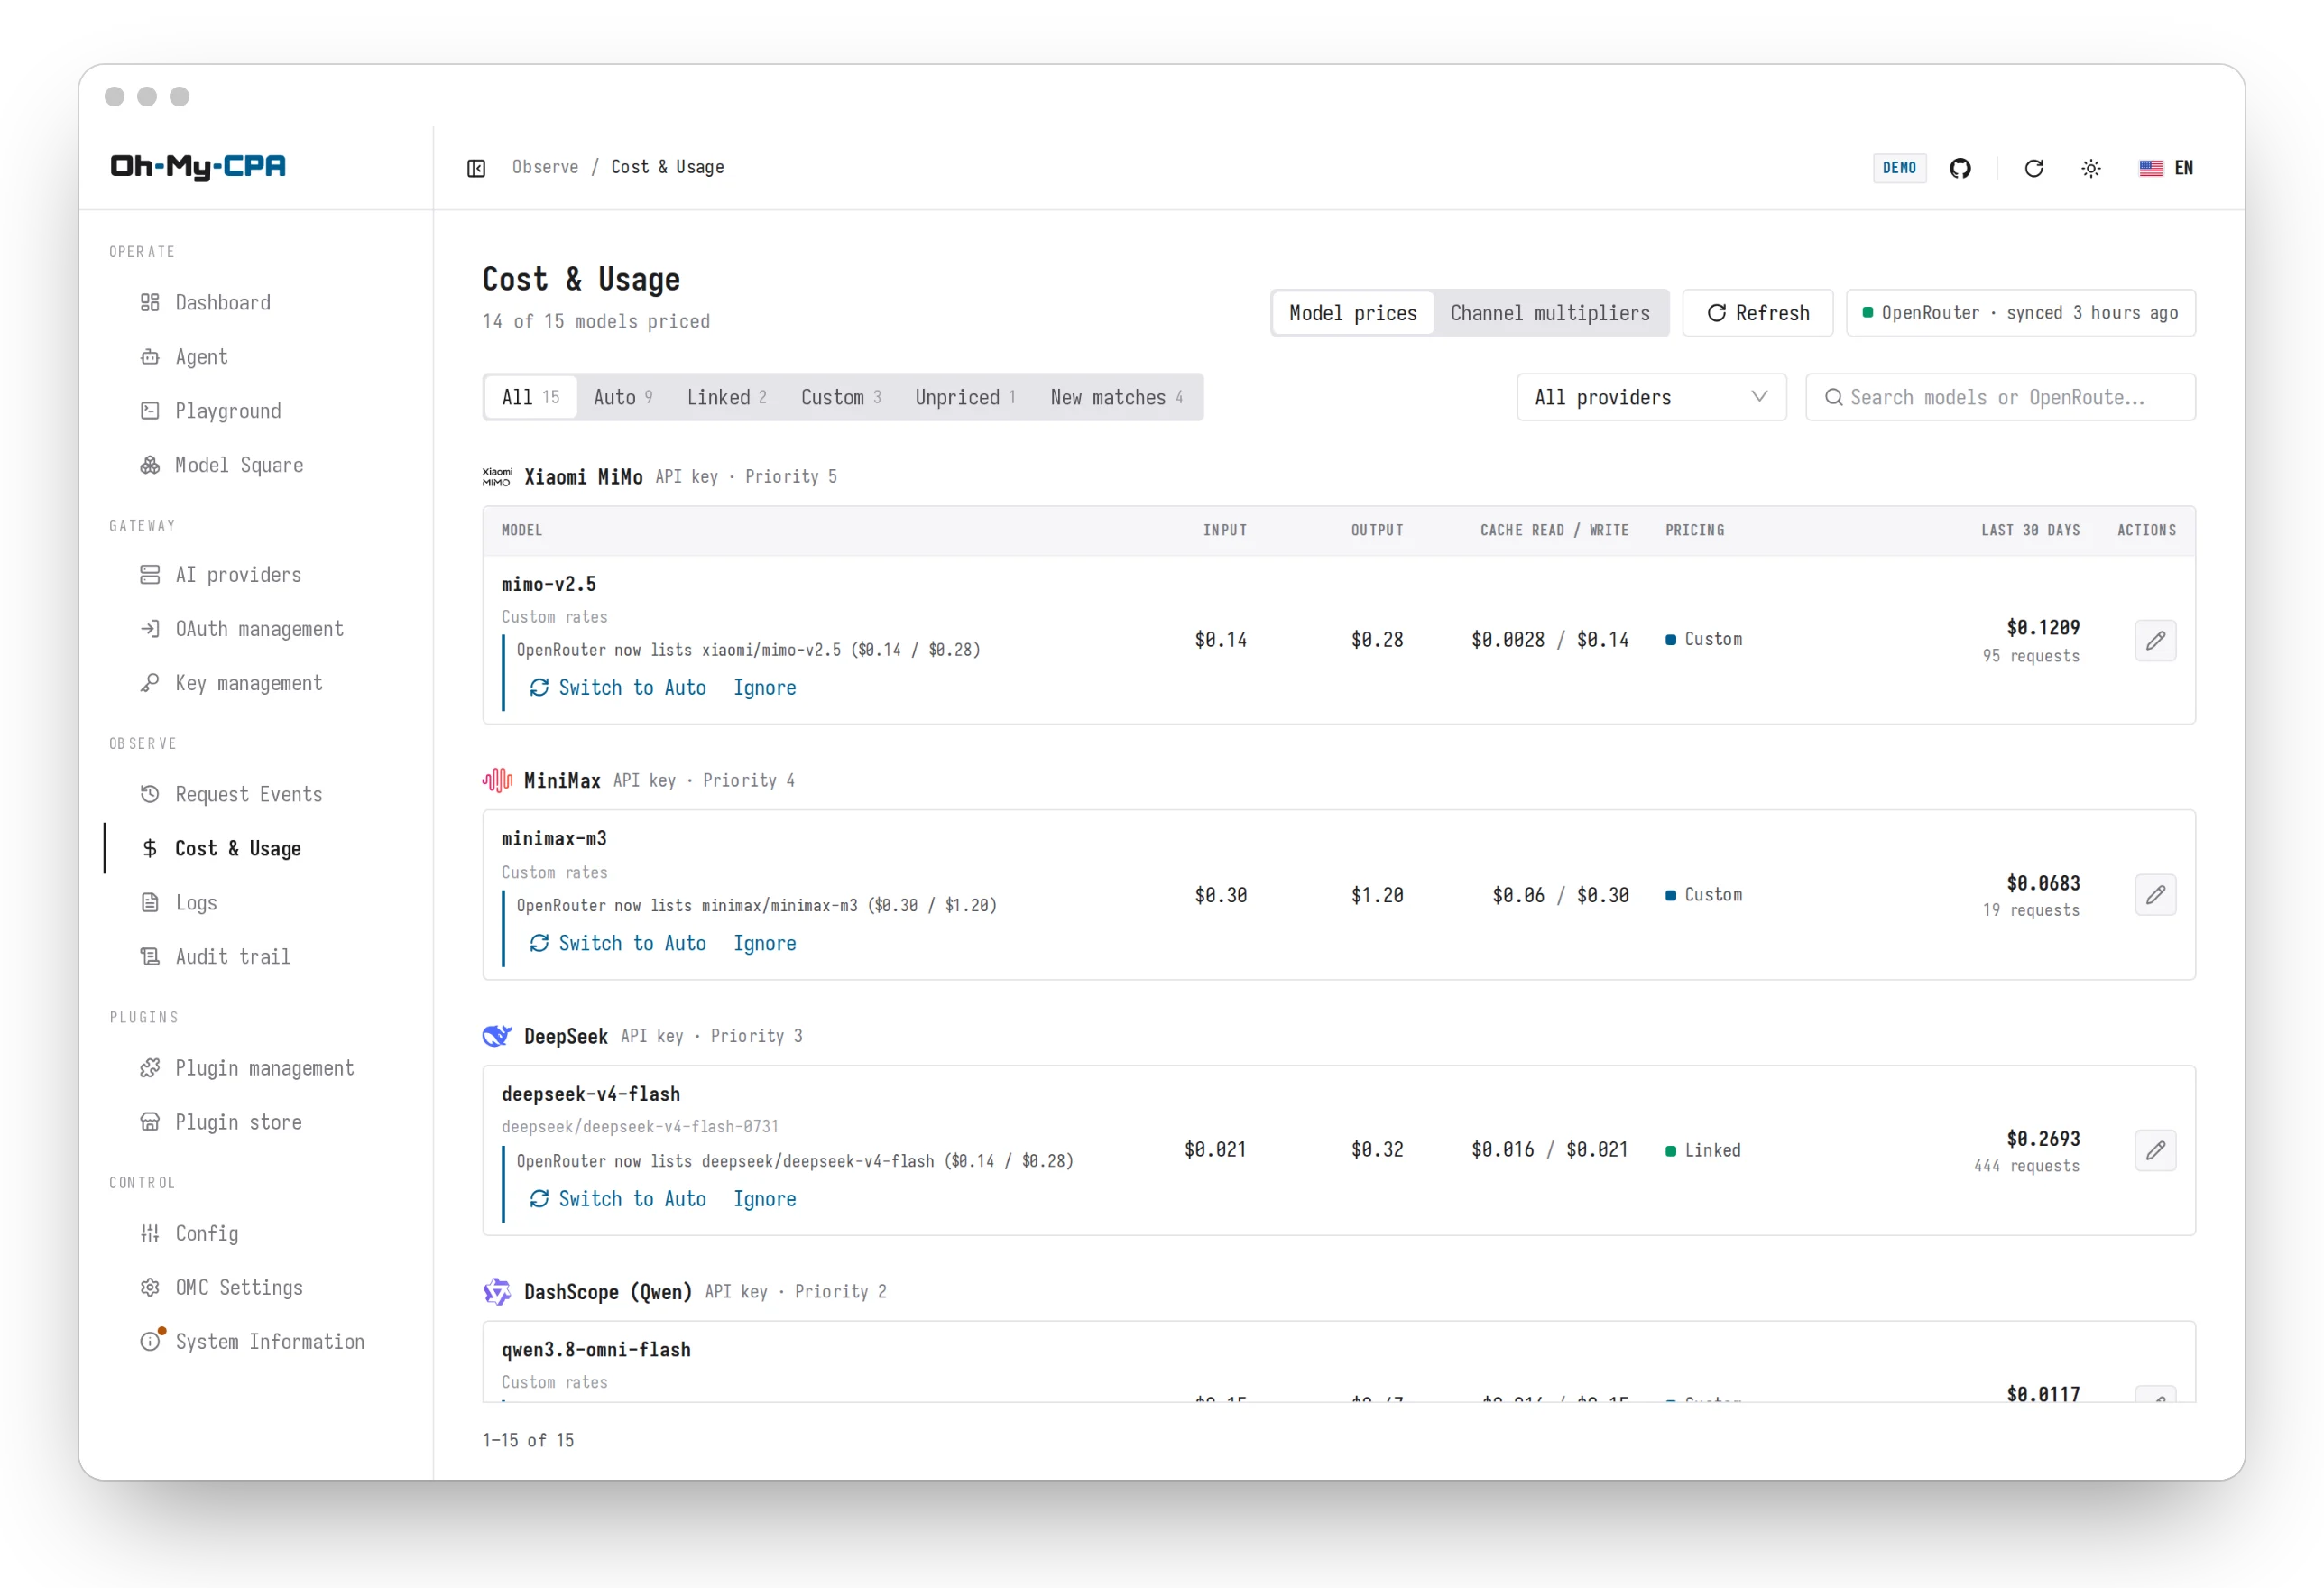This screenshot has width=2324, height=1588.
Task: Toggle the light/dark theme sun icon
Action: pyautogui.click(x=2091, y=168)
